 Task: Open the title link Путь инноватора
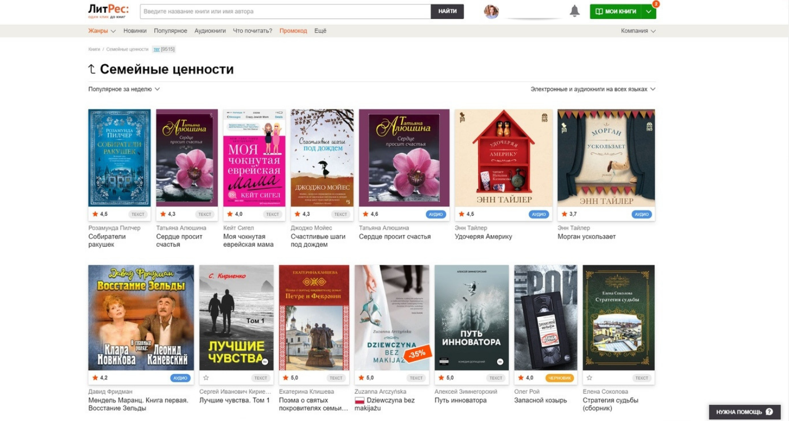[x=461, y=400]
